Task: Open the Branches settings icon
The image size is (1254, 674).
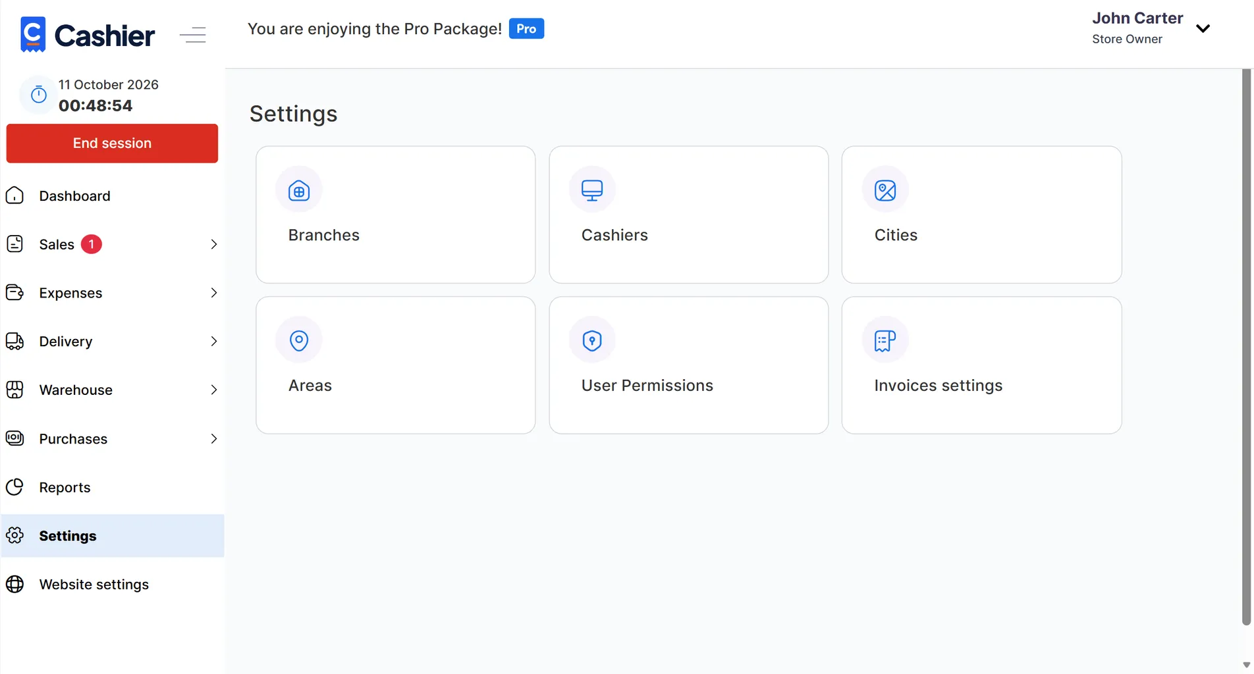Action: point(299,191)
